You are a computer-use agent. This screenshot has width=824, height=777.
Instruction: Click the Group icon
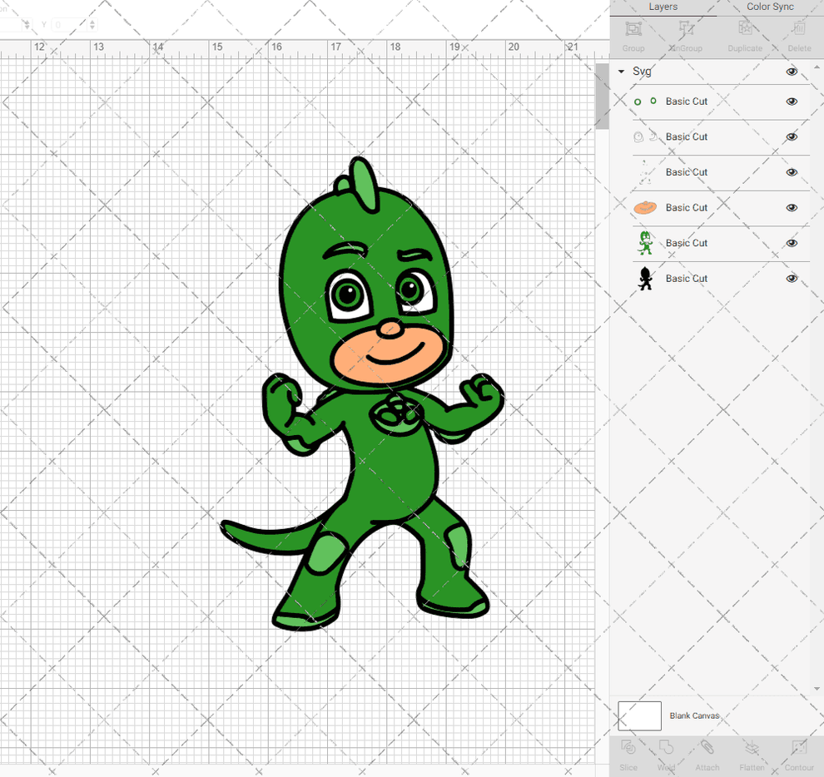[633, 33]
